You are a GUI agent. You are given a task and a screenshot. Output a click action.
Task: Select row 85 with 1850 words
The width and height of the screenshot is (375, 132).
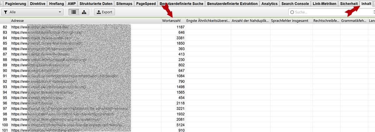tap(187, 43)
